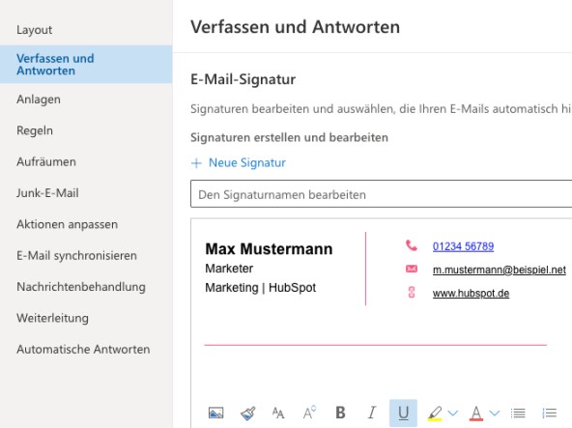Click the Marketer job title text

point(229,269)
